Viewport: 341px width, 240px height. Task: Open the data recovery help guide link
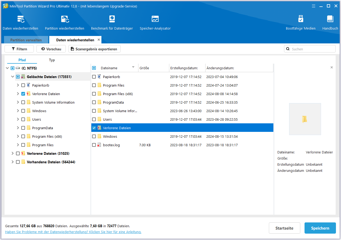[x=73, y=232]
